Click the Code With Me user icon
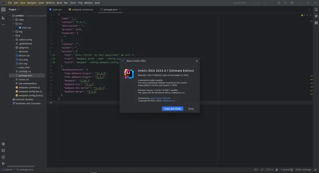Screen dimensions: 319x173 (279, 3)
